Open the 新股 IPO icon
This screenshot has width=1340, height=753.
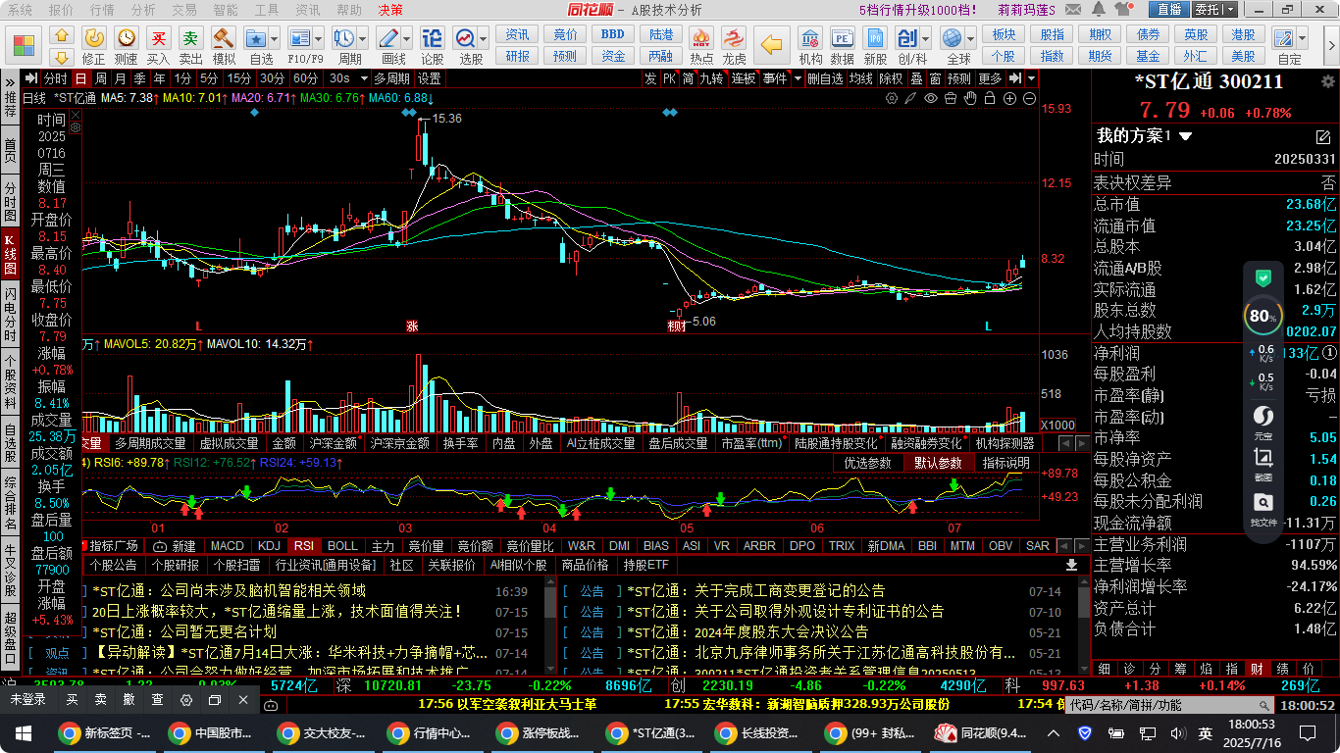click(875, 38)
